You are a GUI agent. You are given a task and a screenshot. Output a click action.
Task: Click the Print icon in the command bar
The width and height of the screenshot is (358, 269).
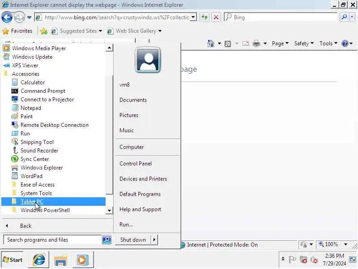click(256, 43)
